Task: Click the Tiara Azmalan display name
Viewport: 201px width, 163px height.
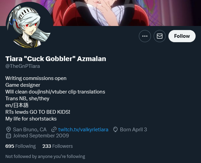Action: 56,59
